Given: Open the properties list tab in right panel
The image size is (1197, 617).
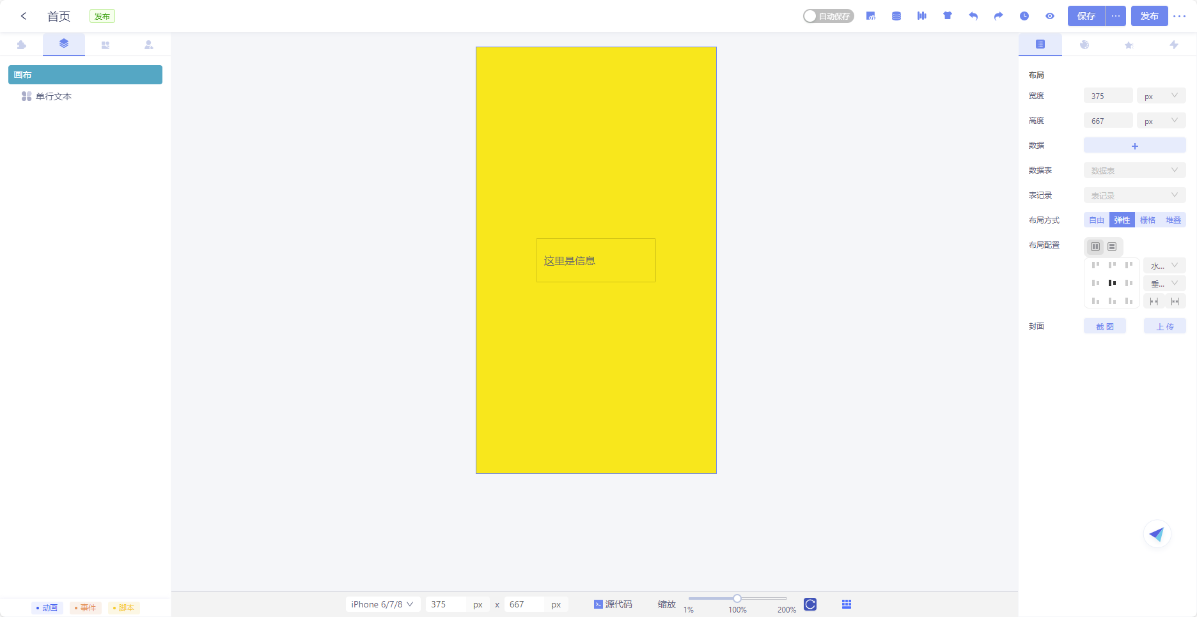Looking at the screenshot, I should pos(1040,45).
